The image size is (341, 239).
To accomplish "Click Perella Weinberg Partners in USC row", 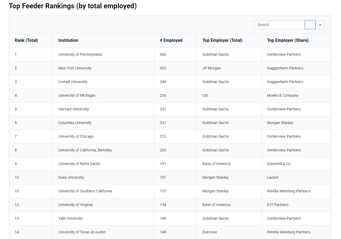I will point(289,191).
